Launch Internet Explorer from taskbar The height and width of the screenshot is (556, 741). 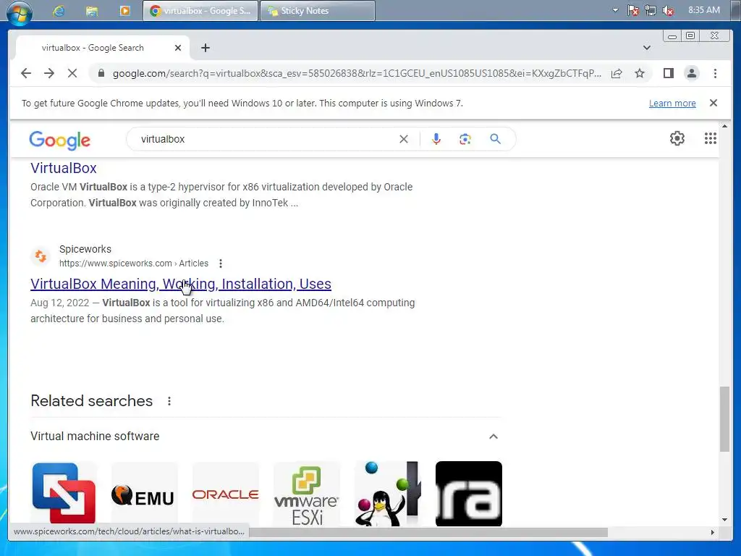pyautogui.click(x=59, y=10)
